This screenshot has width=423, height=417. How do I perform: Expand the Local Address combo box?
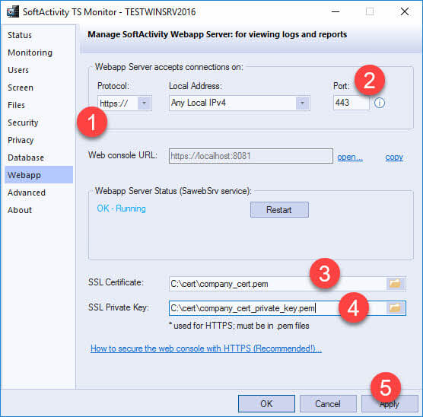[x=302, y=103]
